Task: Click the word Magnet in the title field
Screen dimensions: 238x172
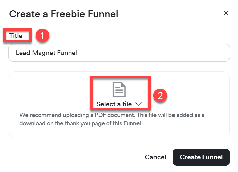Action: (43, 53)
